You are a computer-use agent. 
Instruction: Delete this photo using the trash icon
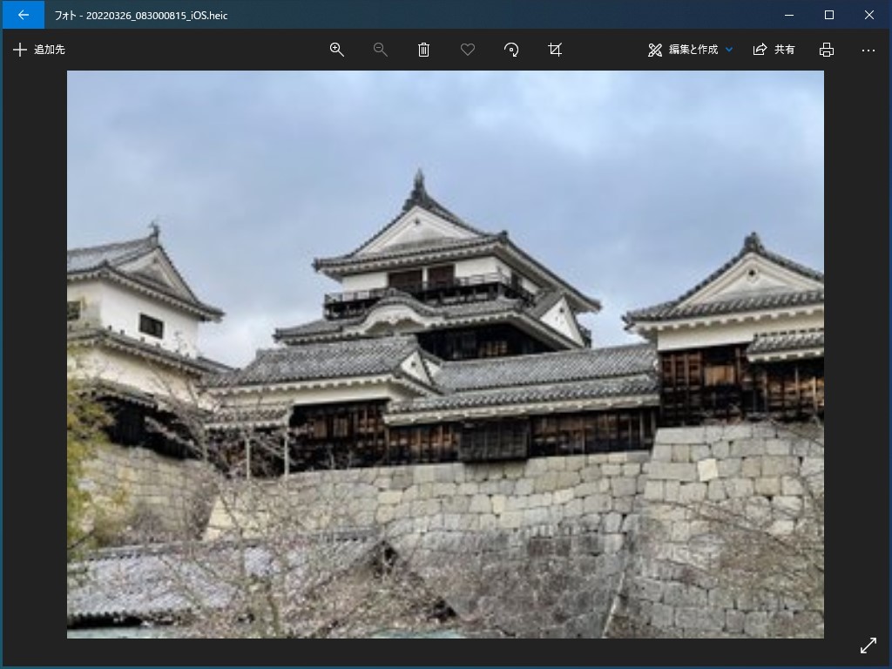tap(424, 50)
